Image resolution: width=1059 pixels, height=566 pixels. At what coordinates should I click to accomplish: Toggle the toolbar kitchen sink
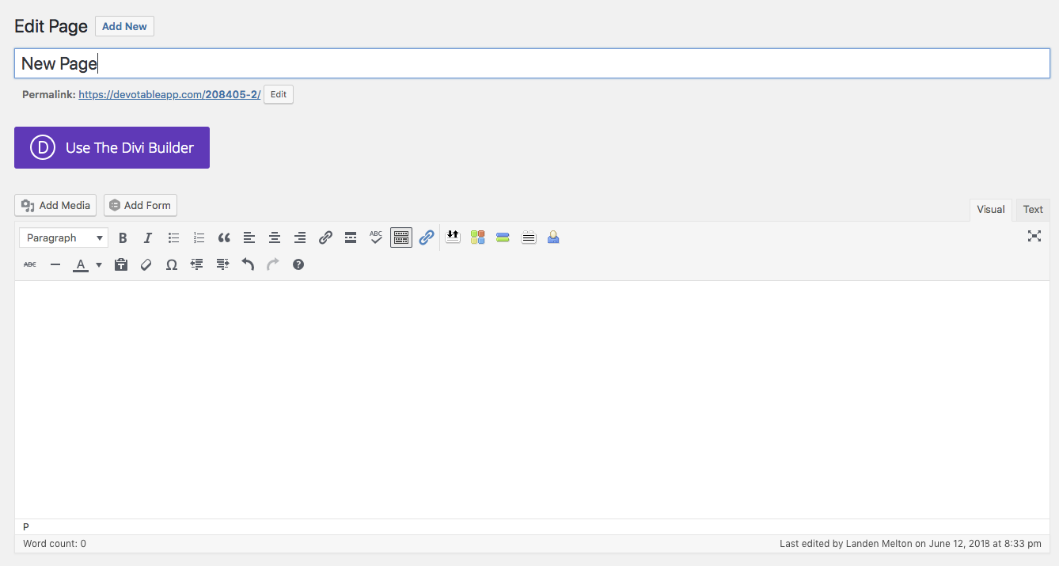point(401,237)
